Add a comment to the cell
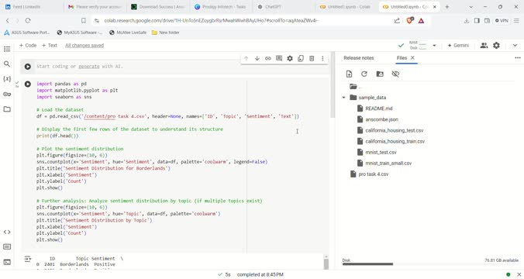 [x=279, y=58]
